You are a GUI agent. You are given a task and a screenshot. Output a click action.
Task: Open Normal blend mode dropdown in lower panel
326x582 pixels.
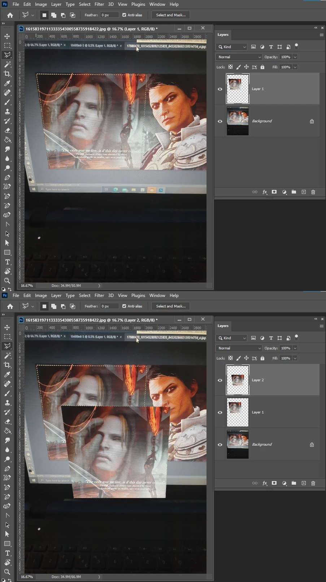[239, 348]
